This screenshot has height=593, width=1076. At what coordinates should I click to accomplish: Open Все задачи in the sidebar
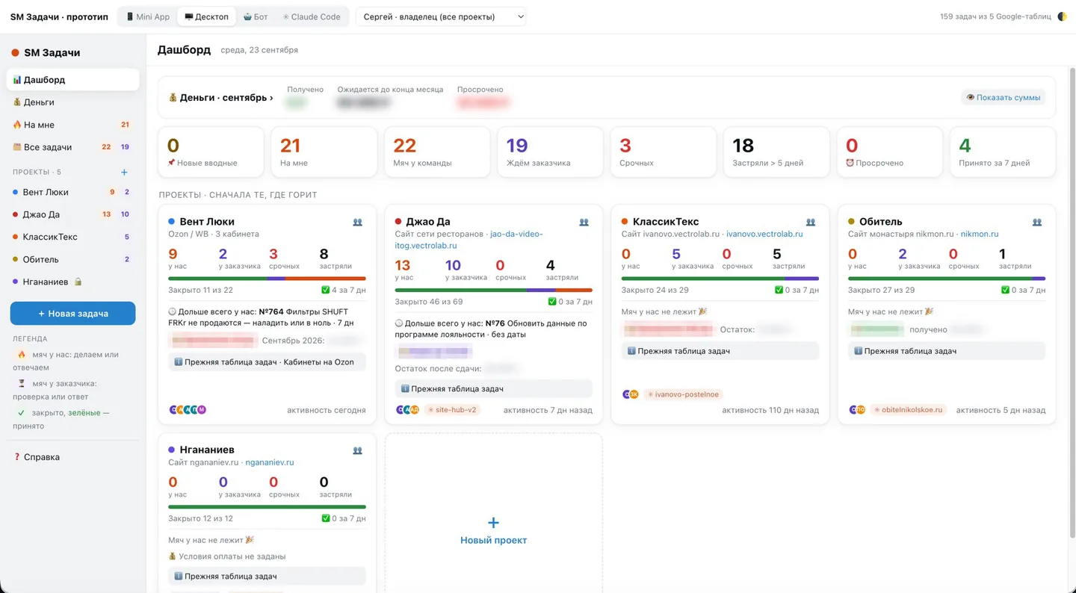72,147
